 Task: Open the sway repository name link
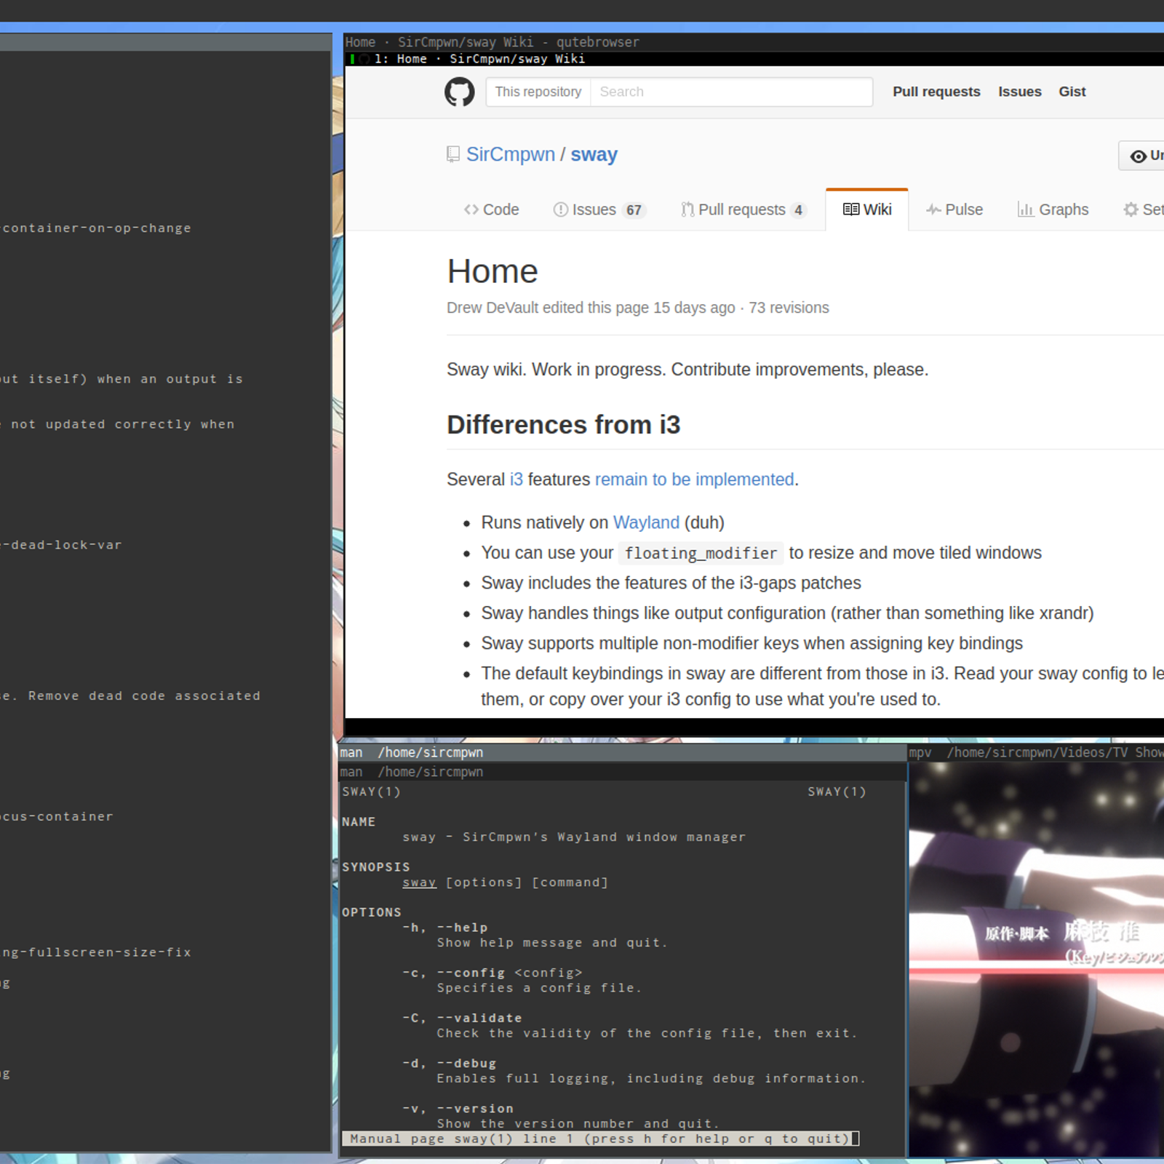click(594, 154)
